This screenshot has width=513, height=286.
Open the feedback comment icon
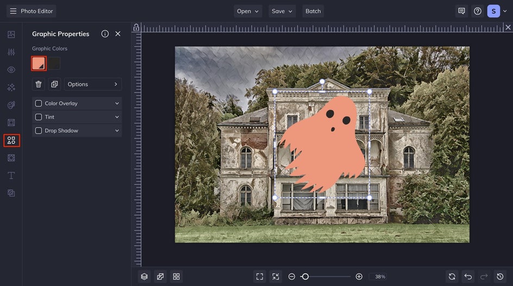[x=461, y=11]
